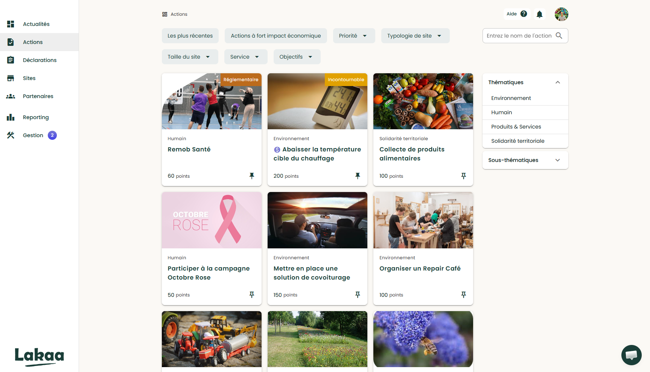Open the Objectifs dropdown
650x372 pixels.
pyautogui.click(x=297, y=57)
